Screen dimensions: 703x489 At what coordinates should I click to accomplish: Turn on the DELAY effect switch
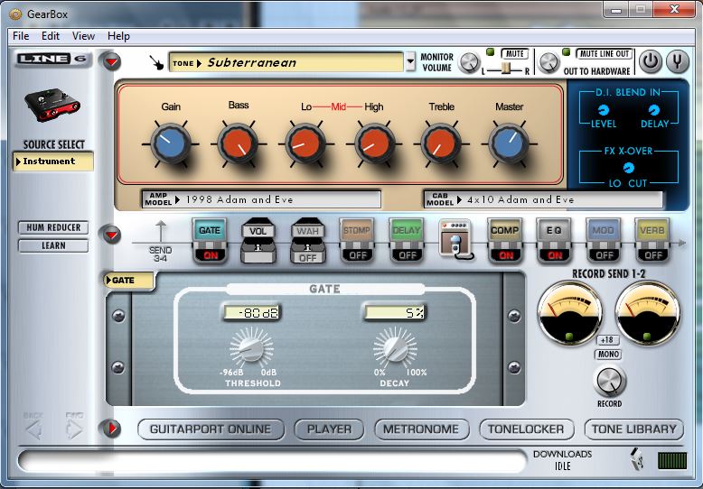coord(408,254)
